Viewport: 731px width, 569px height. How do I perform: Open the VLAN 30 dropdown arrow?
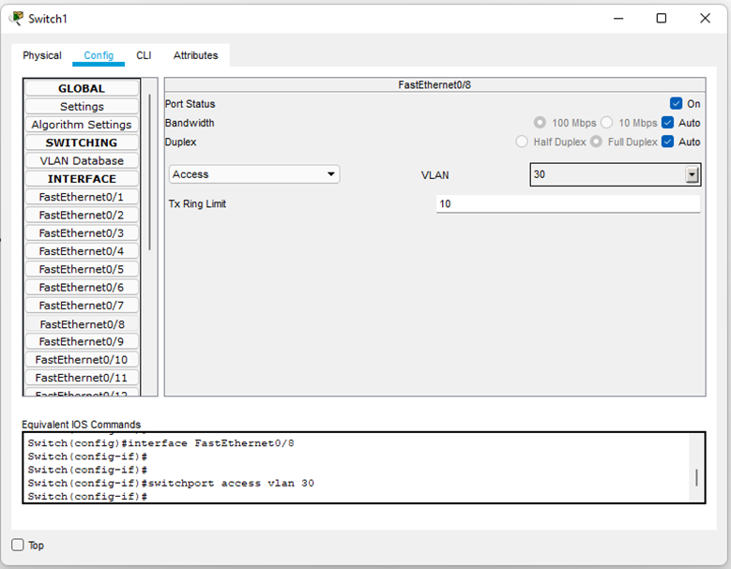692,174
